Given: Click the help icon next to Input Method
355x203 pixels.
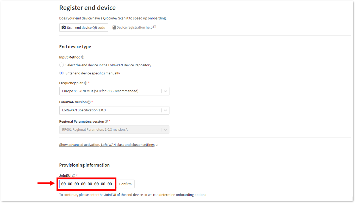Looking at the screenshot, I should (83, 57).
